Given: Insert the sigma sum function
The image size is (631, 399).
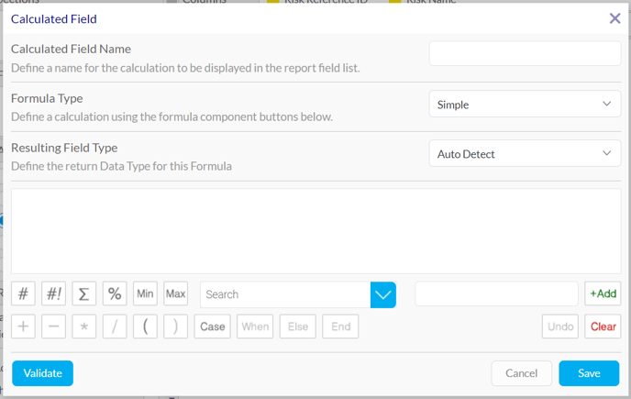Looking at the screenshot, I should (x=84, y=294).
